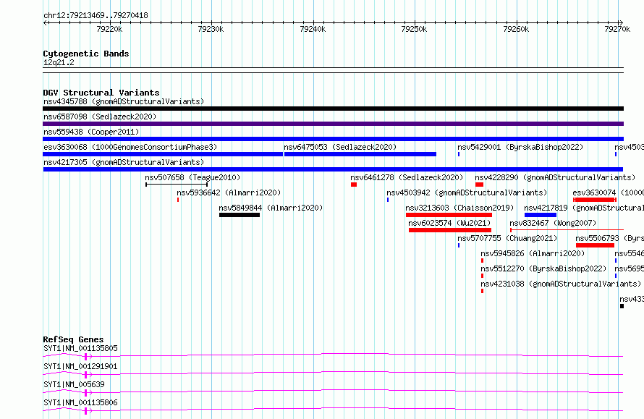The width and height of the screenshot is (644, 419).
Task: Click the nsv5849844 black variant block
Action: coord(240,215)
